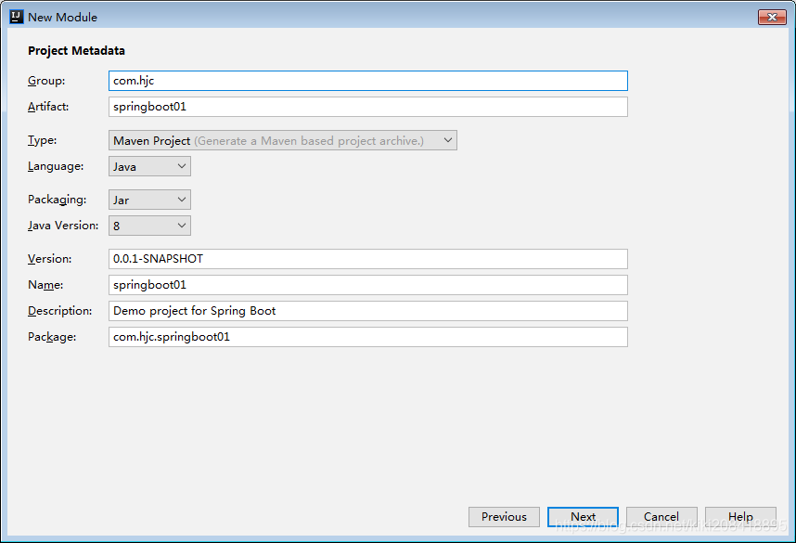Click the New Module title text
Image resolution: width=796 pixels, height=543 pixels.
click(x=62, y=18)
